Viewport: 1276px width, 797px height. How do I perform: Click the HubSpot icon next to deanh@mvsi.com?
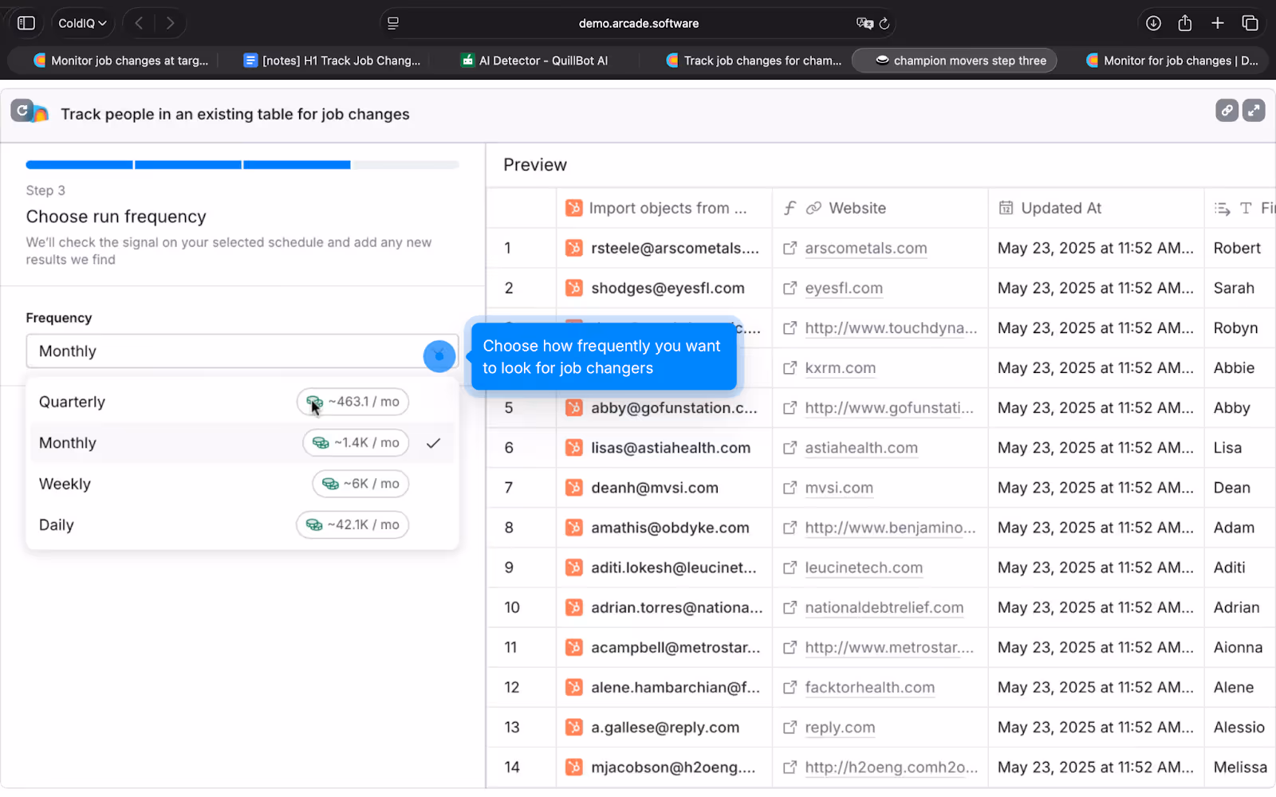click(573, 487)
